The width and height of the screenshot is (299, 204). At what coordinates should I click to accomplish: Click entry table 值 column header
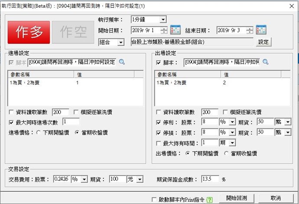click(104, 74)
